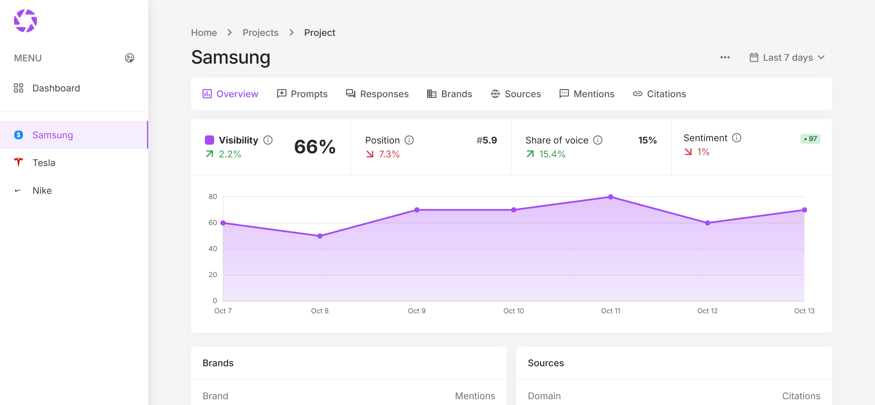Click the Citations link icon
Screen dimensions: 875x405
(x=637, y=94)
